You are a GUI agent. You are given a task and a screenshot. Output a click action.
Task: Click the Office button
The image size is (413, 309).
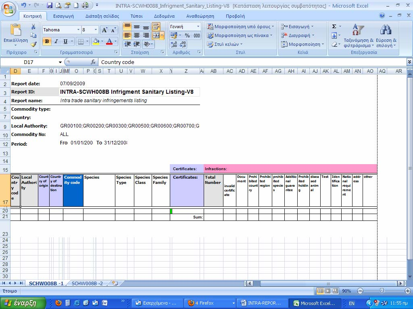8,9
